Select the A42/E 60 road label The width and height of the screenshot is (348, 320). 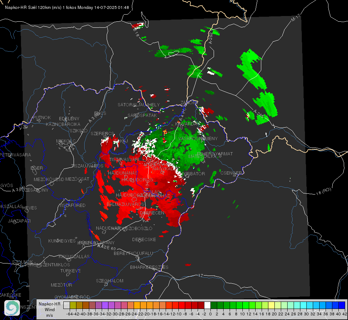[107, 247]
